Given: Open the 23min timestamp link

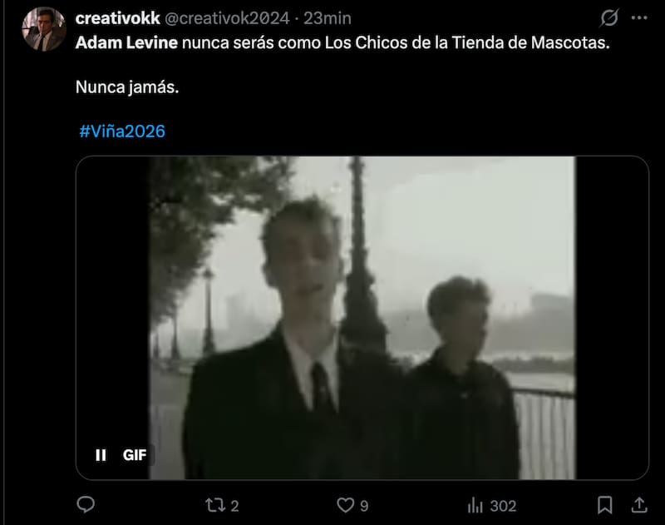Looking at the screenshot, I should coord(327,18).
